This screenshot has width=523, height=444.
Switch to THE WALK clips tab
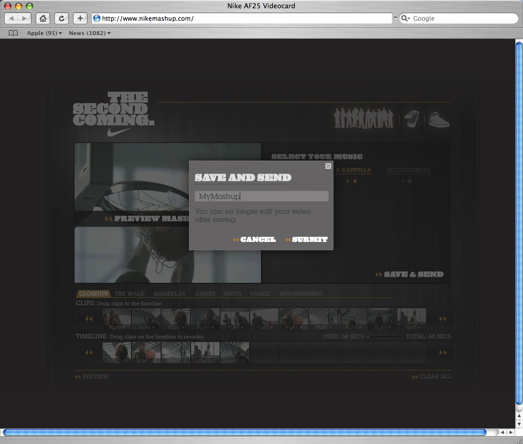(129, 294)
